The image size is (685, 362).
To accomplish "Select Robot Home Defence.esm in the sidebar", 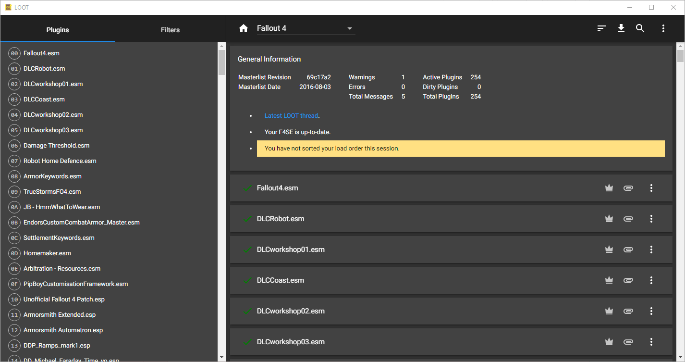I will [109, 161].
